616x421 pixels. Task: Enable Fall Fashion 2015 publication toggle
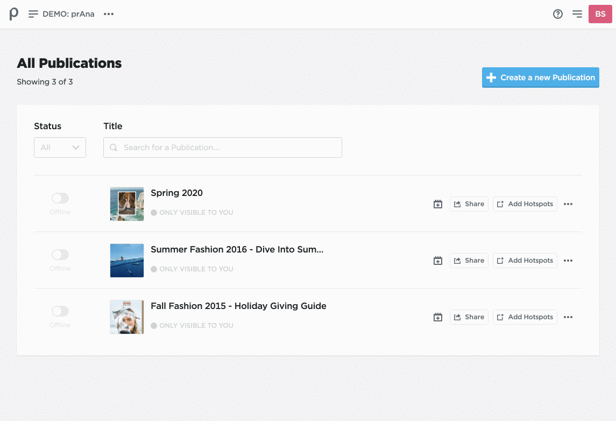pyautogui.click(x=60, y=311)
